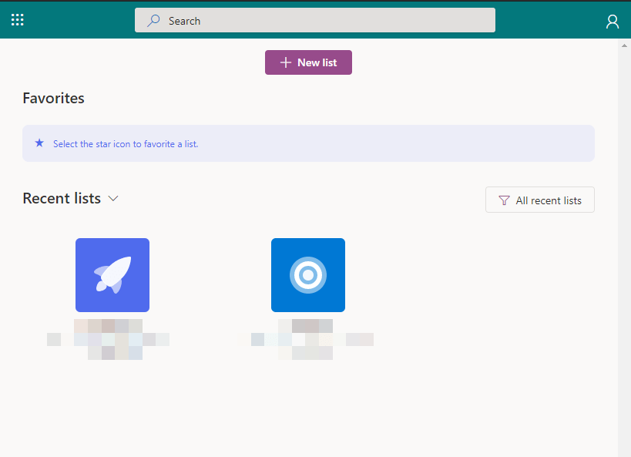This screenshot has width=631, height=457.
Task: Click the star icon in Favorites banner
Action: 39,143
